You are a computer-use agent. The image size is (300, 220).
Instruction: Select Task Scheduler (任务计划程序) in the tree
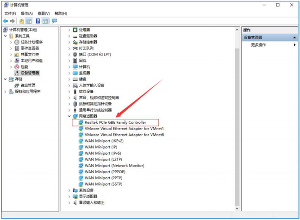(x=31, y=42)
